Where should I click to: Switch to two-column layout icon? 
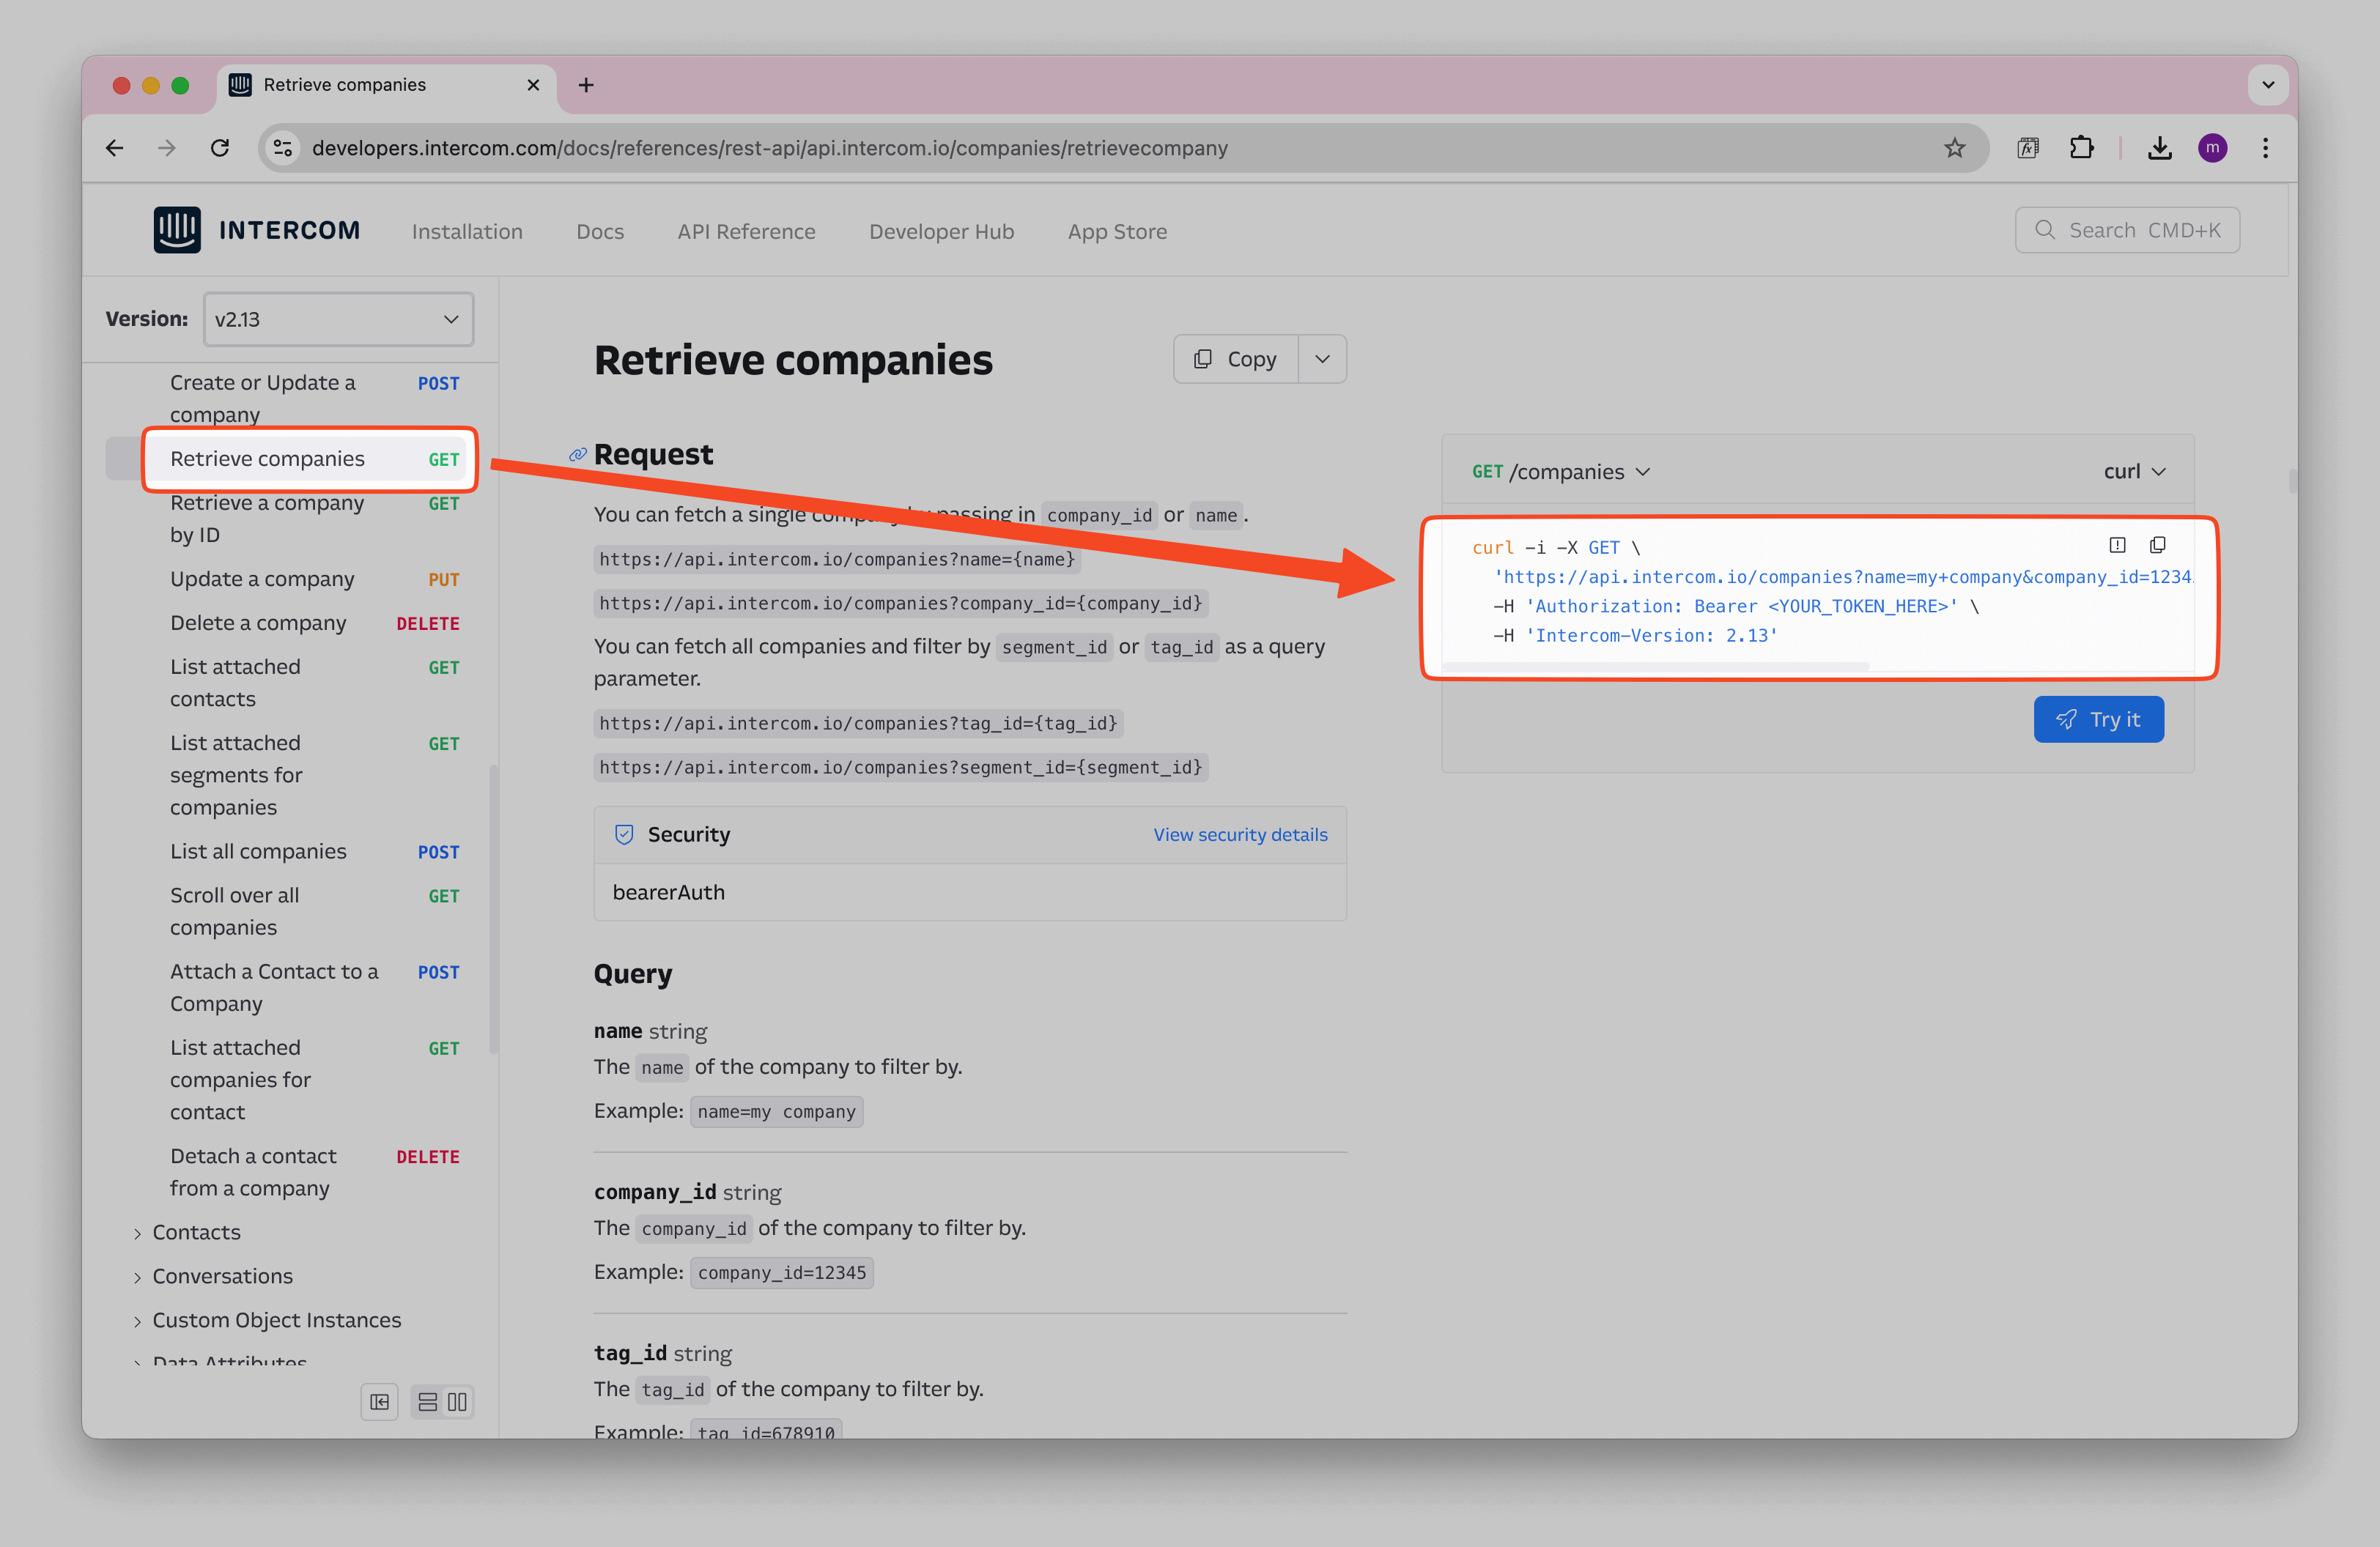(x=457, y=1402)
